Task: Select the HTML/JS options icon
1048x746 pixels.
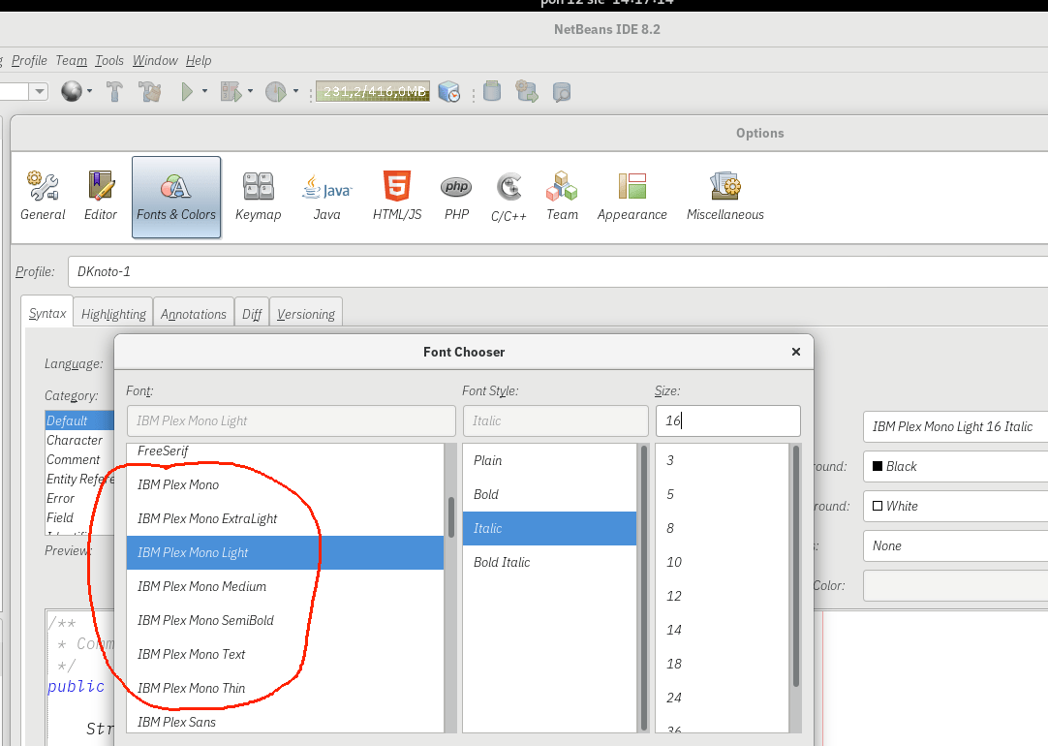Action: [x=397, y=197]
